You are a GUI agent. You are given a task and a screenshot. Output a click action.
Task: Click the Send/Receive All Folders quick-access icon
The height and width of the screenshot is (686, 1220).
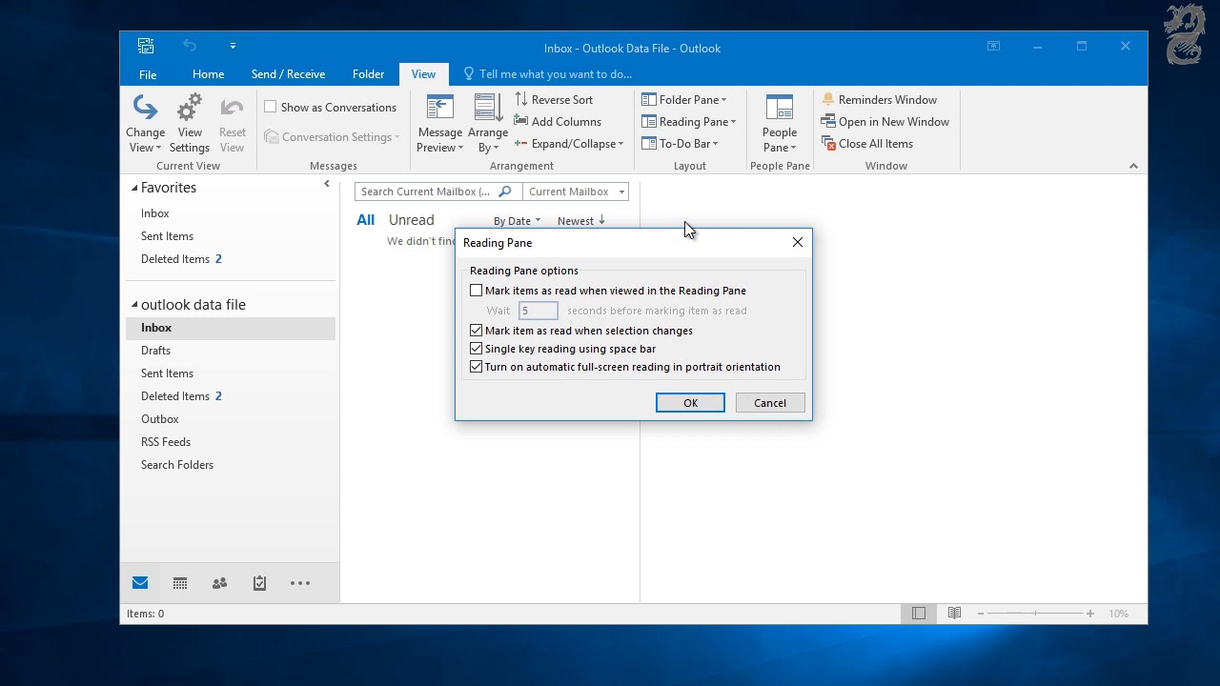pos(146,46)
